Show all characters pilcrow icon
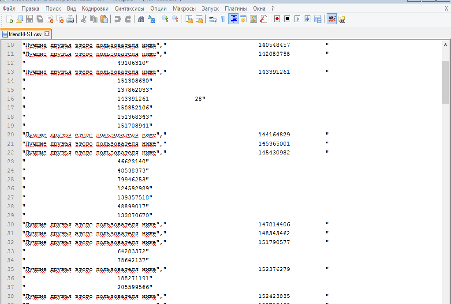Viewport: 451px width, 304px height. coord(223,19)
